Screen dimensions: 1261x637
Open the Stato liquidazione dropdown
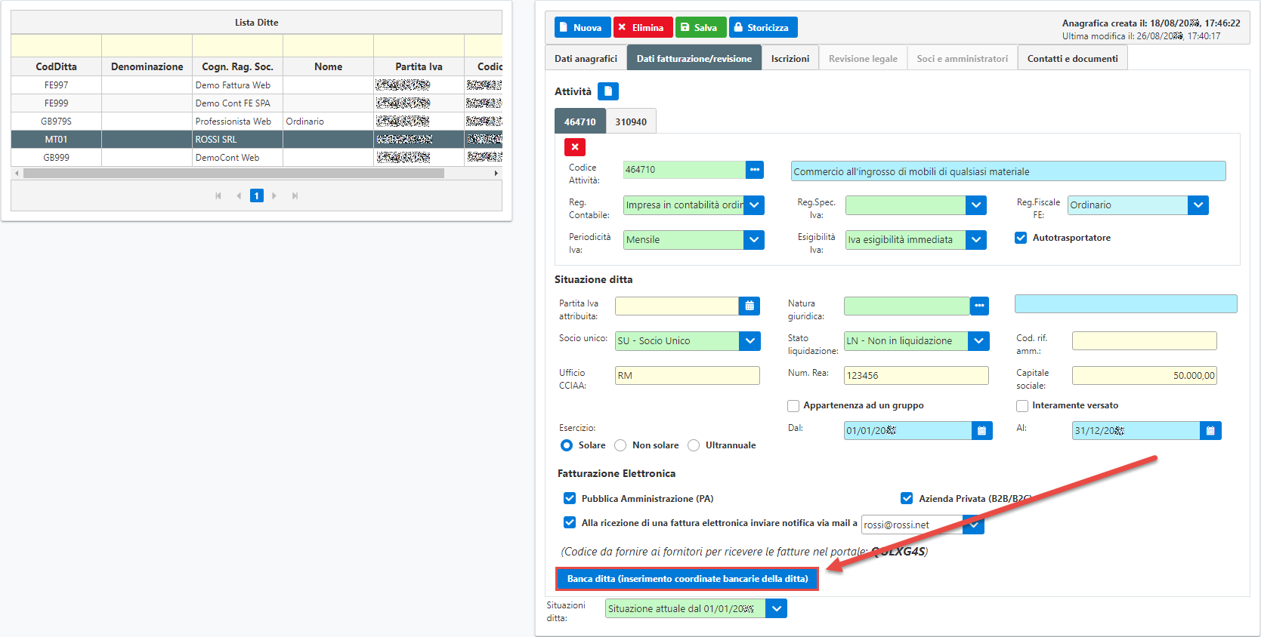click(x=979, y=341)
